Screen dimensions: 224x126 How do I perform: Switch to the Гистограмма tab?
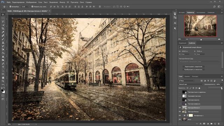coord(201,13)
